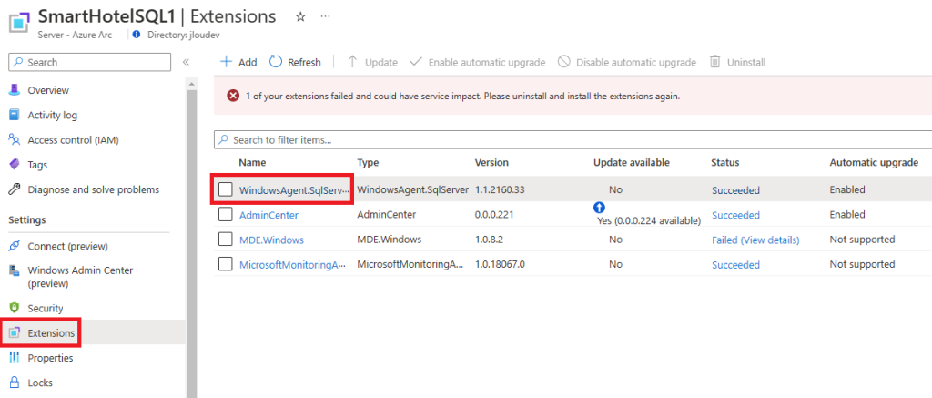Open the Locks page
Image resolution: width=932 pixels, height=398 pixels.
click(x=40, y=383)
